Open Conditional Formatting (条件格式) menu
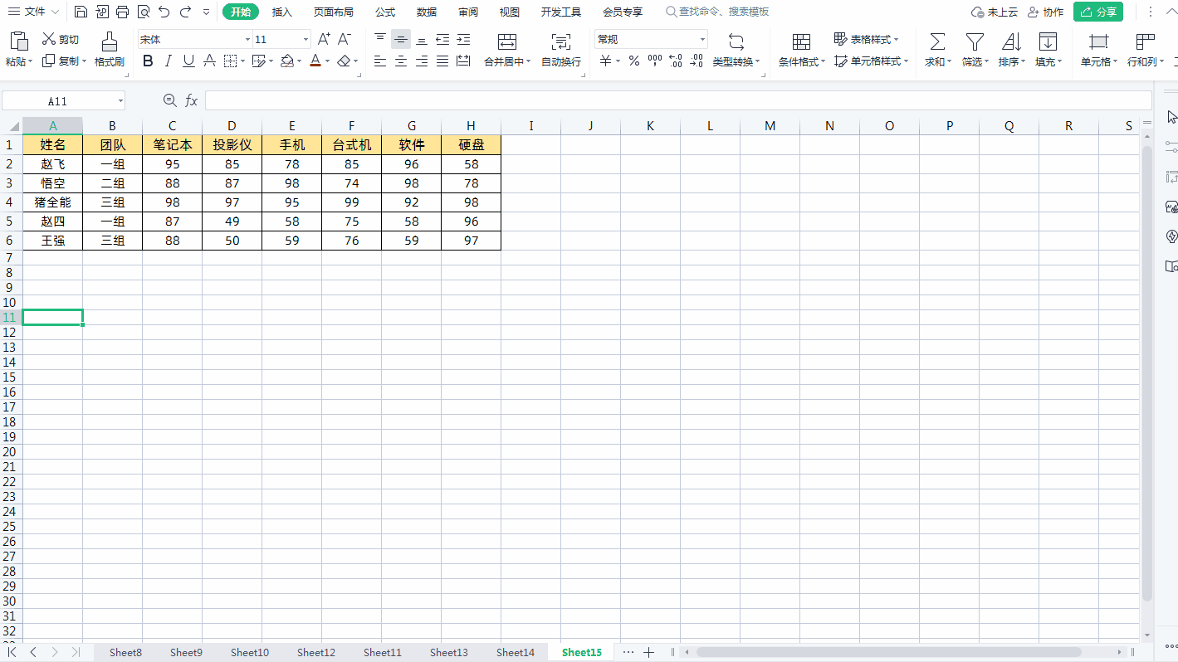The image size is (1178, 662). pos(801,50)
